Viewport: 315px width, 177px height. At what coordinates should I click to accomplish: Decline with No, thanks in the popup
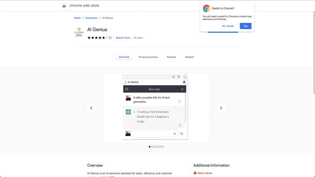pyautogui.click(x=228, y=26)
